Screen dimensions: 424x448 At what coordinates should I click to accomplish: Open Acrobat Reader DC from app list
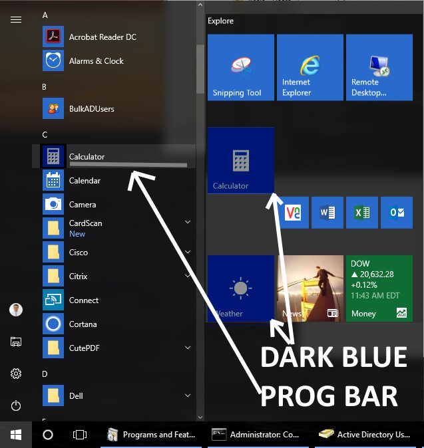point(102,37)
